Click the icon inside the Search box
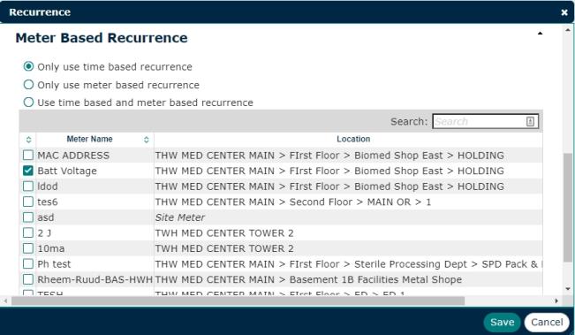Viewport: 575px width, 335px height. pyautogui.click(x=530, y=121)
